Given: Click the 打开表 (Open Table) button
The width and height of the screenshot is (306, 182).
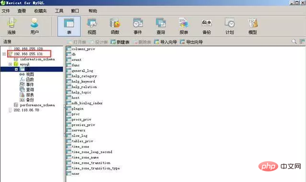Looking at the screenshot, I should pos(77,42).
